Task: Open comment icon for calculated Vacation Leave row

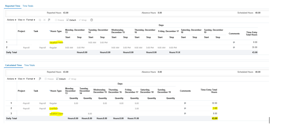Action: pyautogui.click(x=185, y=113)
